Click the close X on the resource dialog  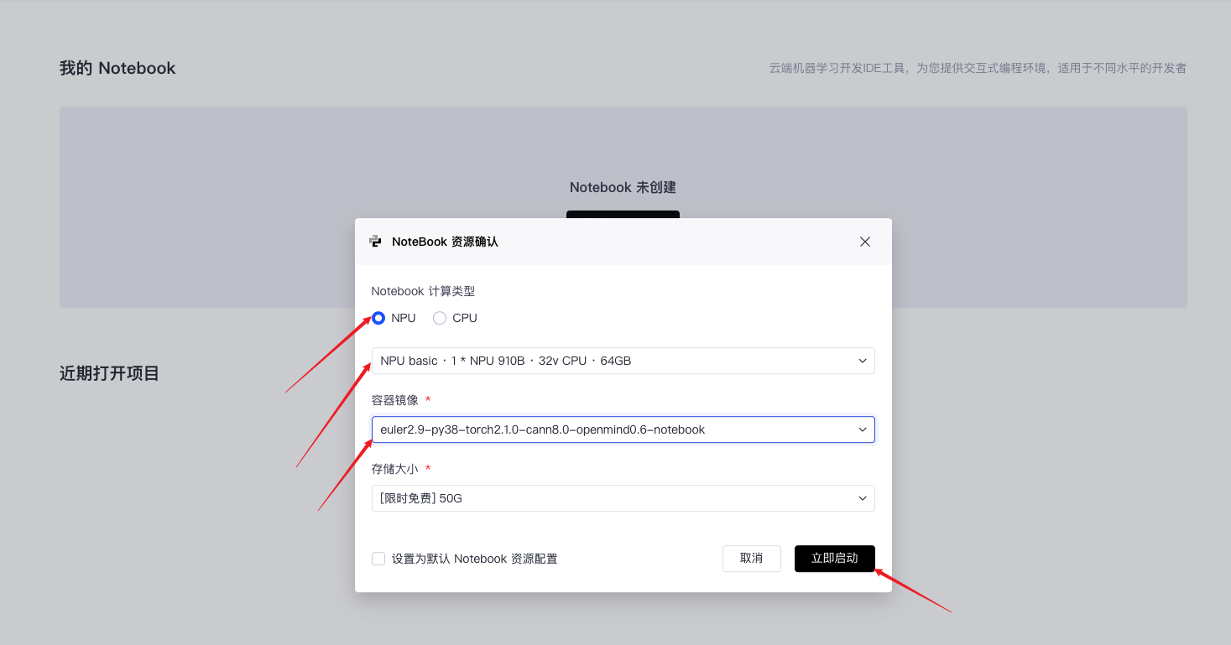pyautogui.click(x=864, y=242)
